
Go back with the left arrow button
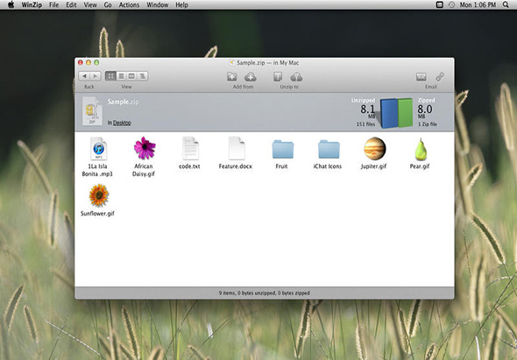(84, 76)
